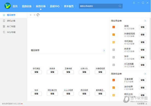Click the search magnifier icon
Image resolution: width=151 pixels, height=106 pixels.
tap(120, 6)
